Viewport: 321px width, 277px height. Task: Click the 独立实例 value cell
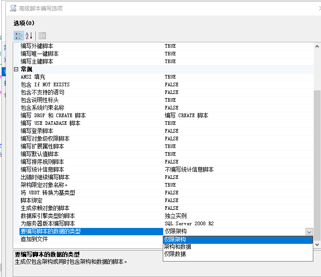[x=238, y=216]
